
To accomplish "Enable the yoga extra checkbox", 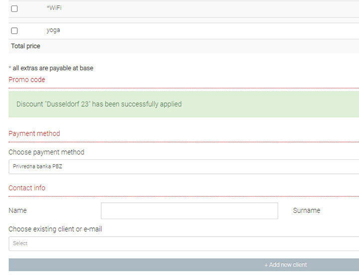I will [x=14, y=31].
